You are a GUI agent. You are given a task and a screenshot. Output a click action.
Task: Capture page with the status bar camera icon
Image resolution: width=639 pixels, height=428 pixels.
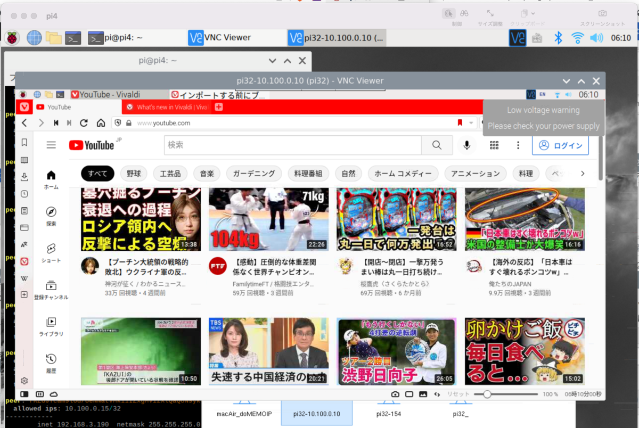(395, 394)
